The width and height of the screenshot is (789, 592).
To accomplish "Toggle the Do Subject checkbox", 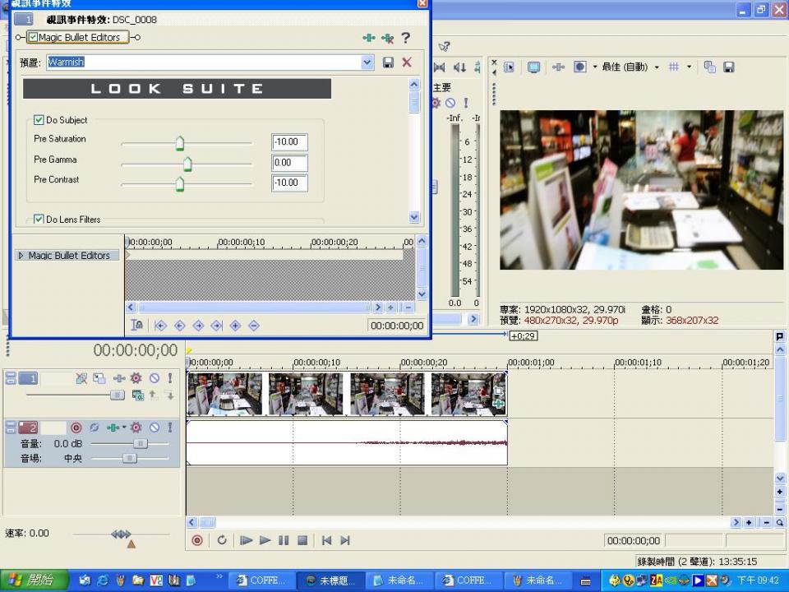I will point(39,120).
